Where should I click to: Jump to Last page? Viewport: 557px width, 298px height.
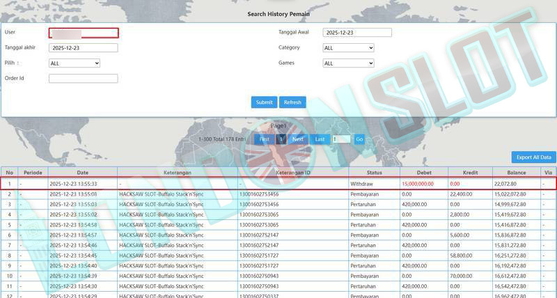pyautogui.click(x=320, y=139)
